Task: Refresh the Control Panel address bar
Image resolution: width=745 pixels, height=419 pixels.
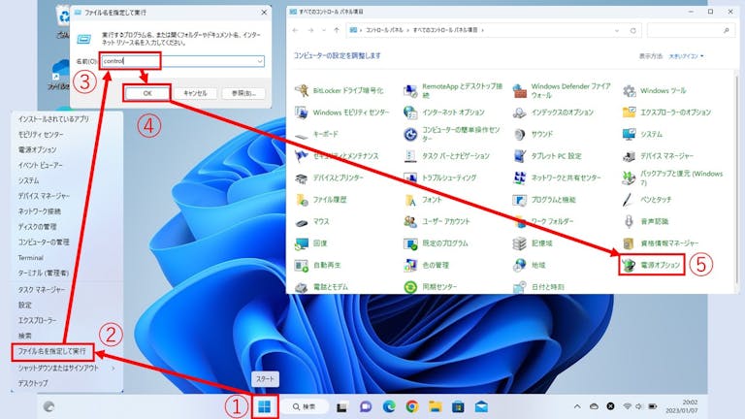Action: (632, 30)
